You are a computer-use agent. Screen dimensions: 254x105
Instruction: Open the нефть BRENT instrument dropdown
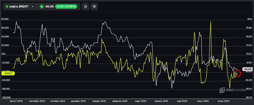tap(33, 7)
